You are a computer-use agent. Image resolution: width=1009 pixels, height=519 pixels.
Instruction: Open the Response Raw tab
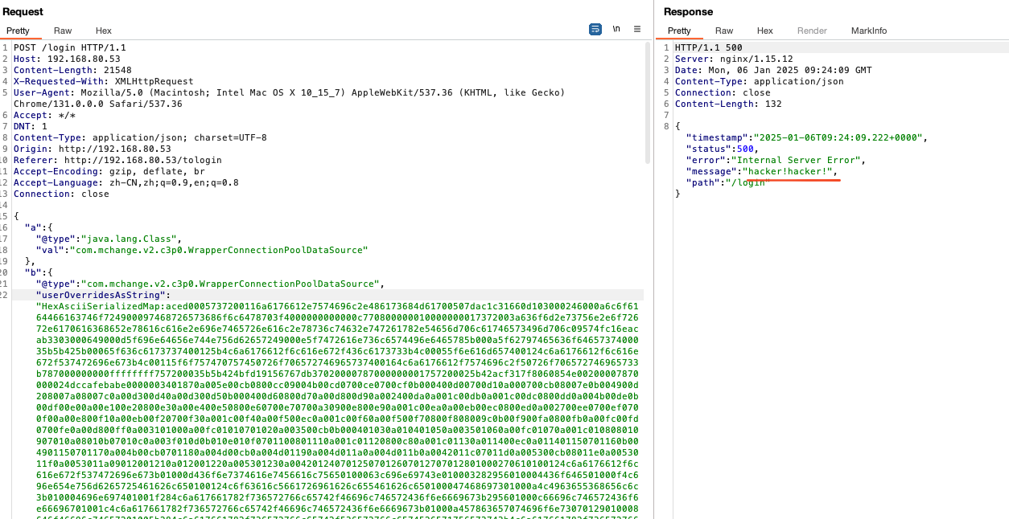tap(724, 31)
